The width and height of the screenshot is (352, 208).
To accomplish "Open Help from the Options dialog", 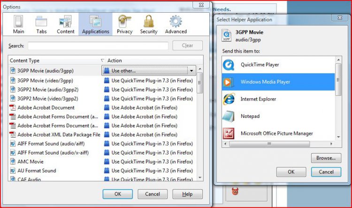I will click(x=187, y=194).
